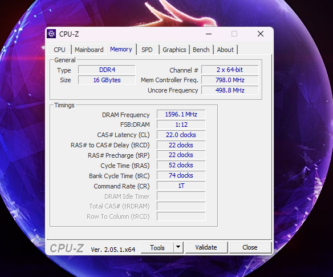Click the 498.8 MHz uncore frequency value
This screenshot has height=277, width=333.
click(230, 90)
